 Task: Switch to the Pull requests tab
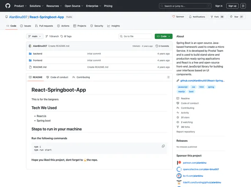coord(44,26)
